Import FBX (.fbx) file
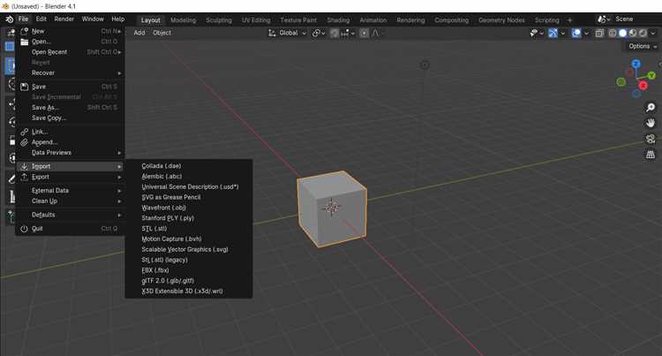The image size is (662, 356). pos(189,270)
